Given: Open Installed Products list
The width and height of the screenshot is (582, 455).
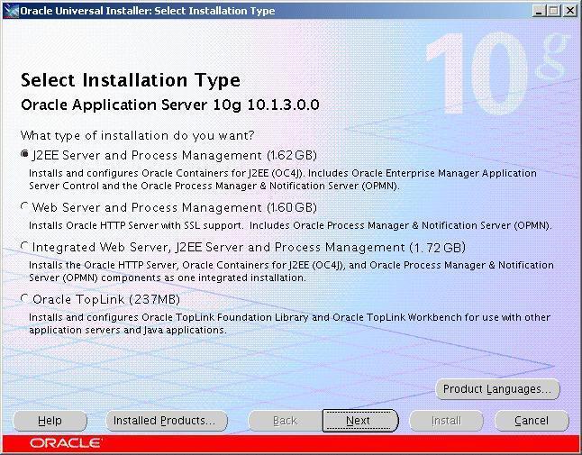Looking at the screenshot, I should tap(167, 421).
